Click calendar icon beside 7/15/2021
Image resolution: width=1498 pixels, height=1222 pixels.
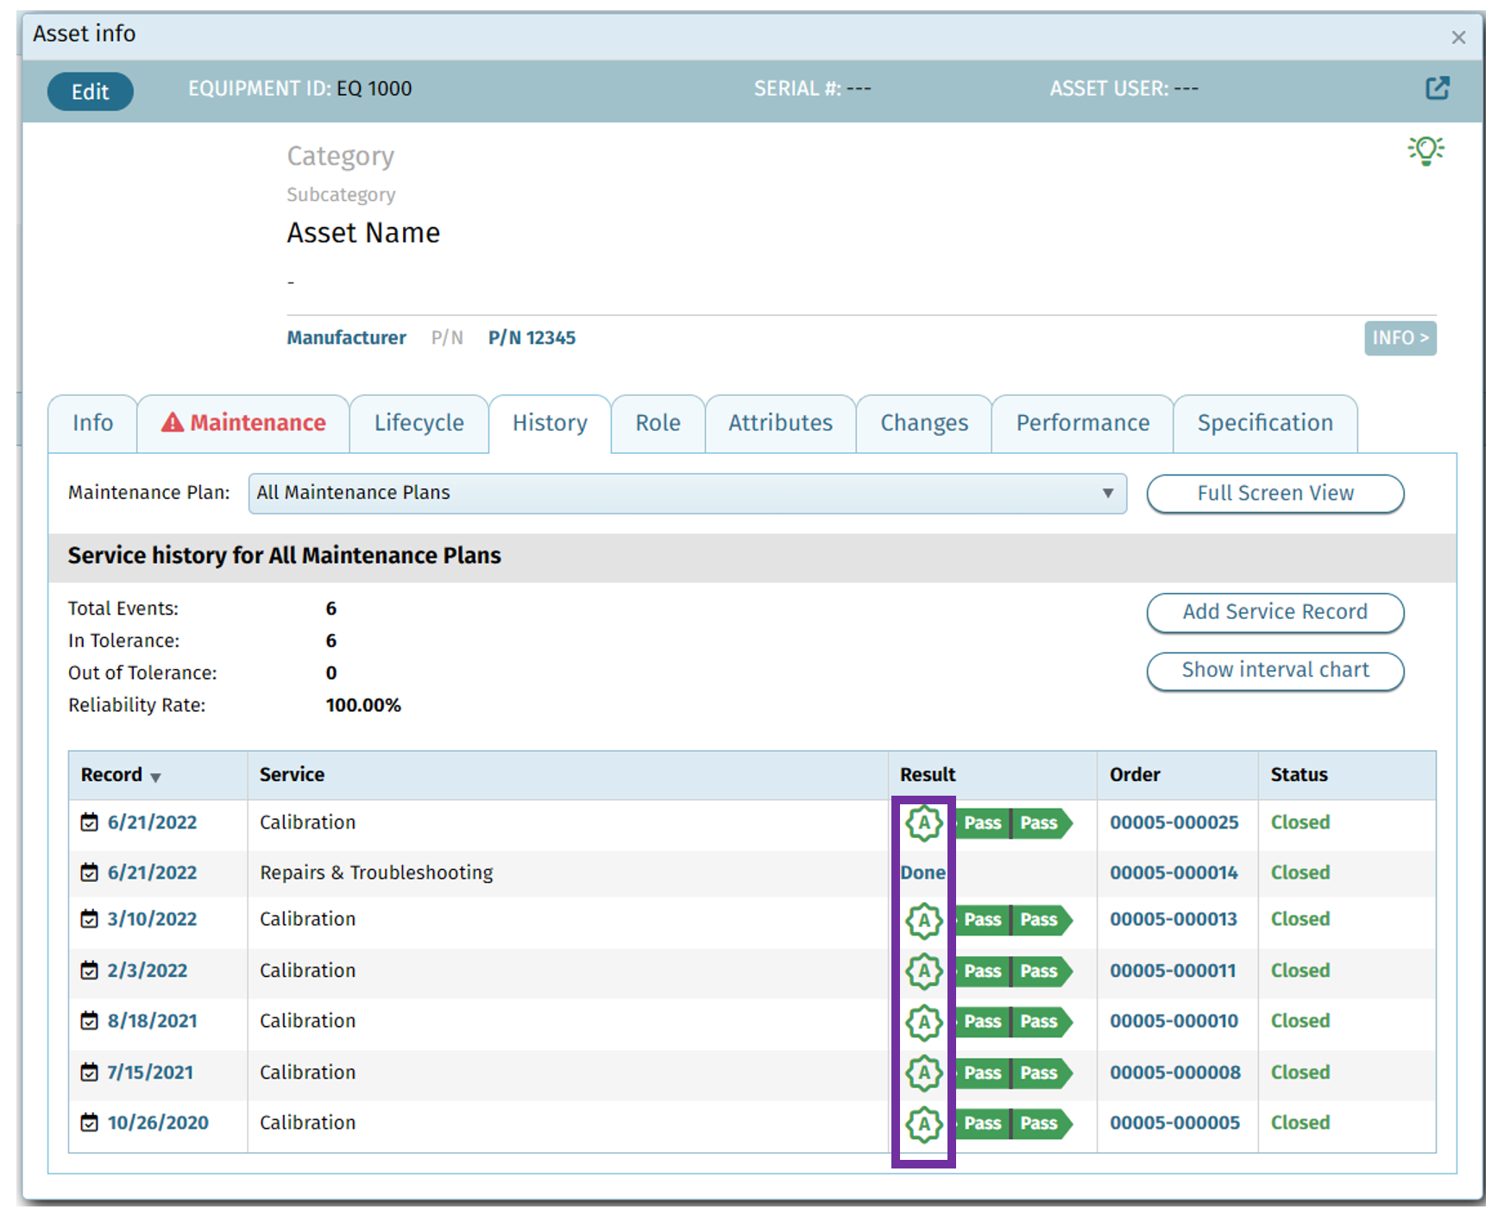coord(90,1073)
